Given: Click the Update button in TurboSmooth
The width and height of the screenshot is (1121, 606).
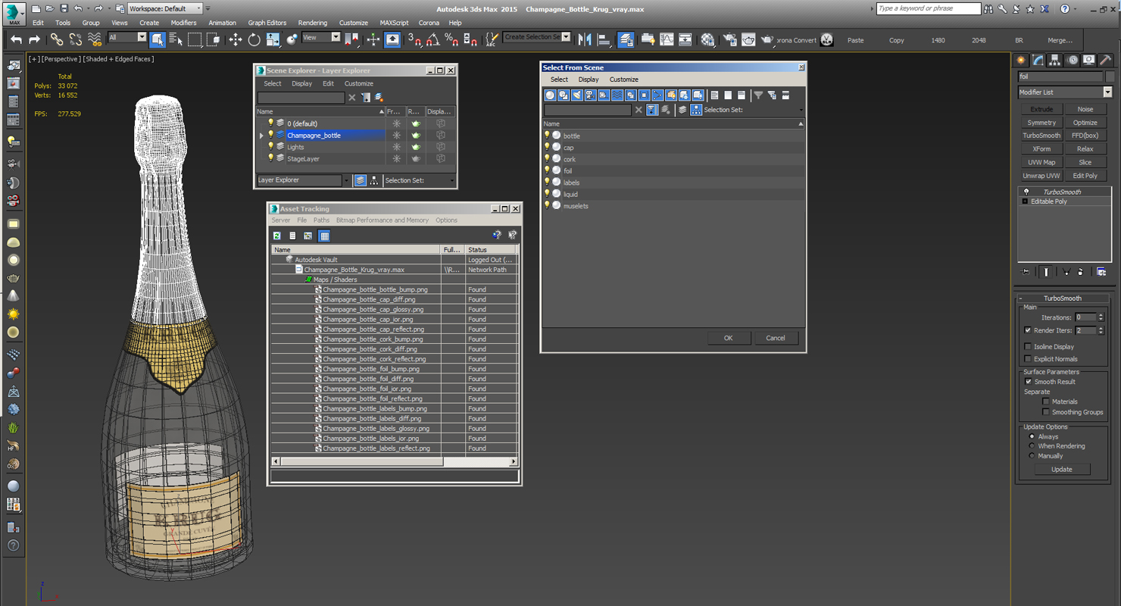Looking at the screenshot, I should click(1062, 470).
